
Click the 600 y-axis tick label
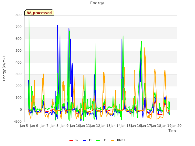[x=19, y=39]
